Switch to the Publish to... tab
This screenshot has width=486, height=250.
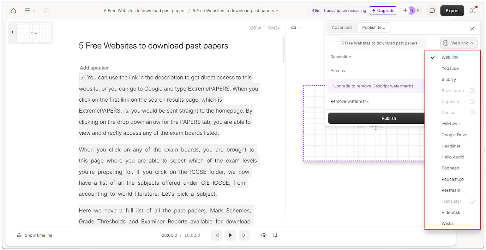(x=373, y=27)
